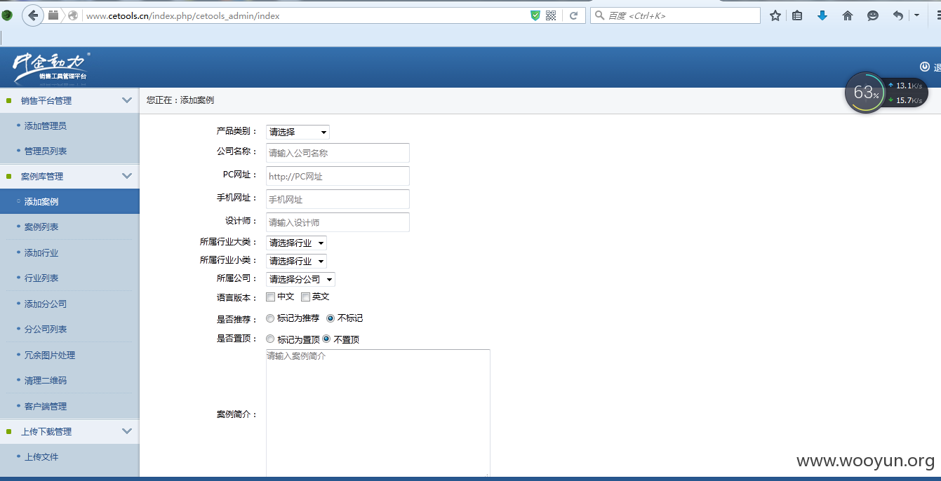The image size is (941, 481).
Task: Go to the browser home page icon
Action: [x=848, y=15]
